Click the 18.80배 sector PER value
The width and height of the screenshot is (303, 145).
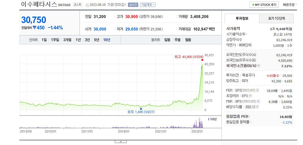[286, 117]
